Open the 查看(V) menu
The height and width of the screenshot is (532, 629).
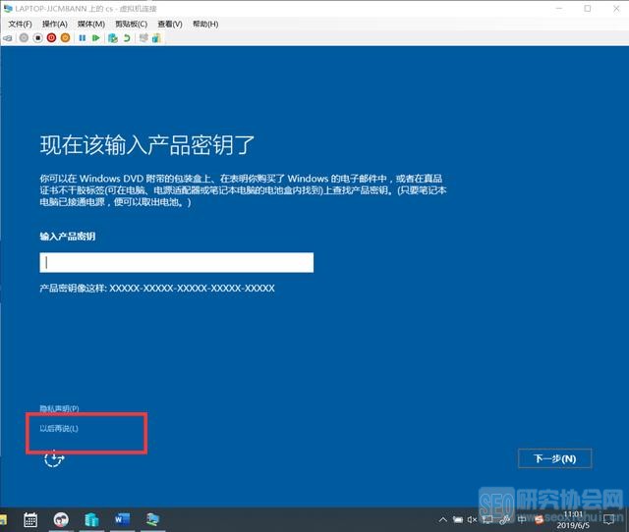pyautogui.click(x=170, y=24)
